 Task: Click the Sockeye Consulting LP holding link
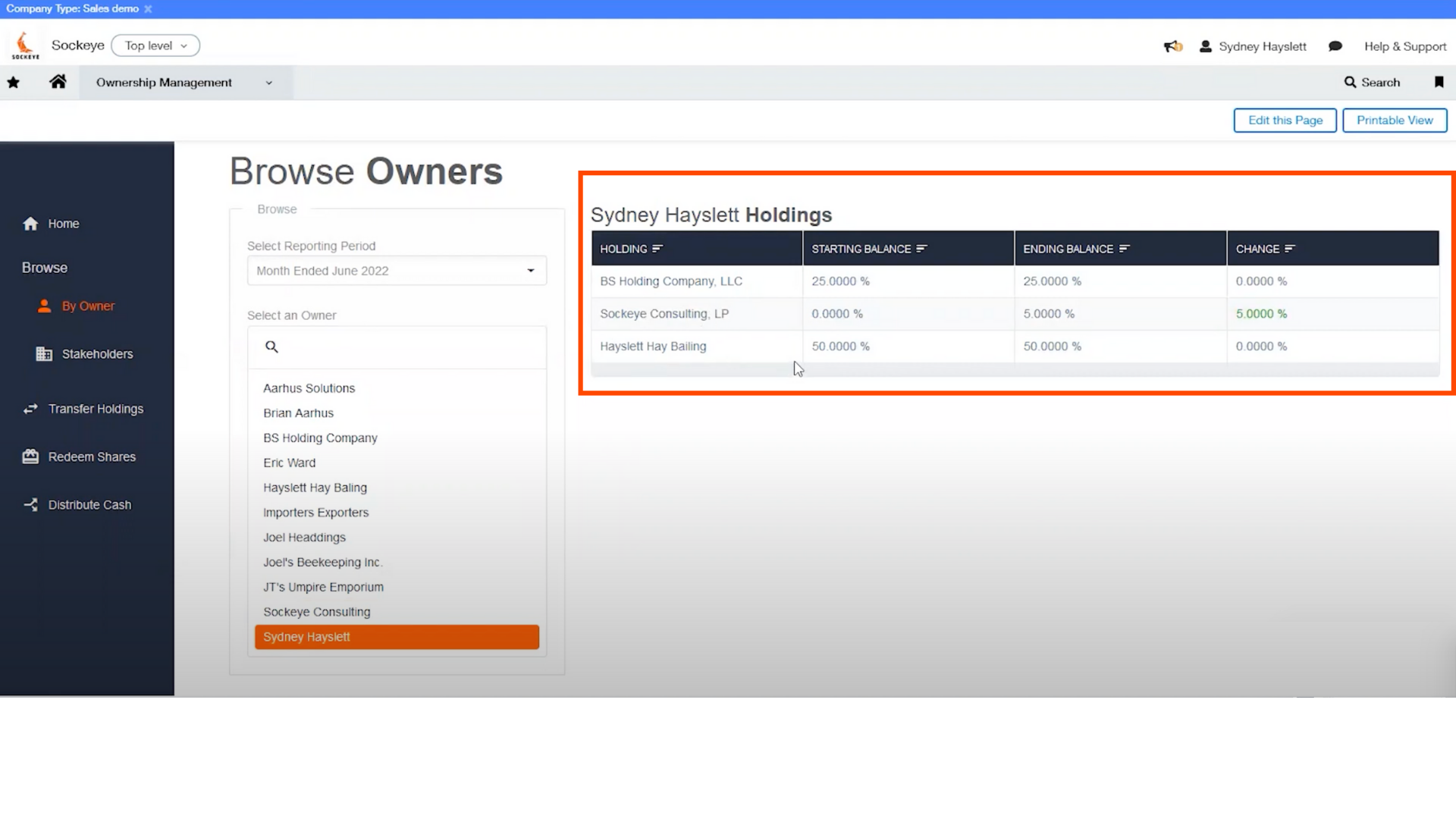pos(663,313)
